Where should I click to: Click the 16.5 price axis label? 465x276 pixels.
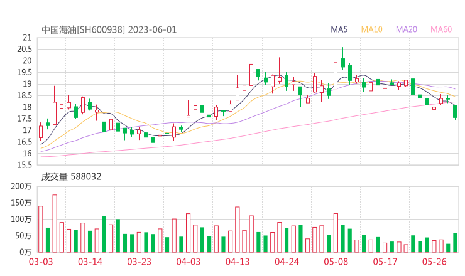(x=25, y=142)
